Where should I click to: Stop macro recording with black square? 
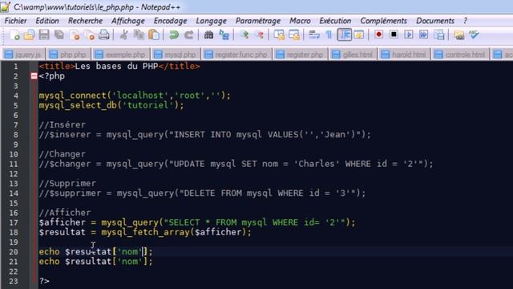(x=394, y=35)
